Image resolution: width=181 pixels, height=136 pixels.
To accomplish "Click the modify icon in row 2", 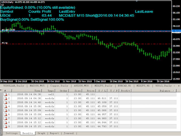I will tap(5, 99).
